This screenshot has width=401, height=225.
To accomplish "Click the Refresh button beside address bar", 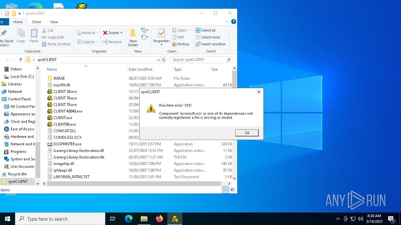I will click(164, 60).
